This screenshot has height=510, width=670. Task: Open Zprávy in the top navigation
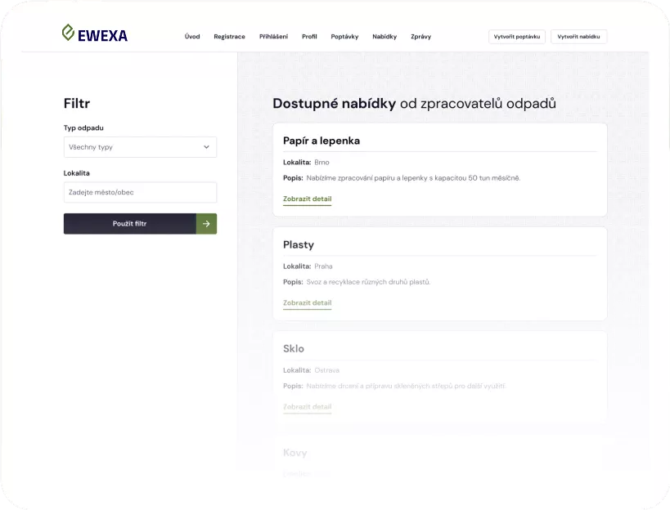[420, 37]
